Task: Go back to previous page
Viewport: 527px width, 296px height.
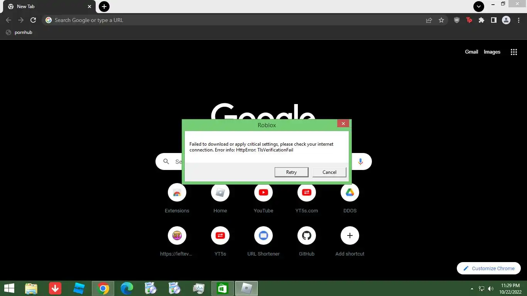Action: [x=8, y=20]
